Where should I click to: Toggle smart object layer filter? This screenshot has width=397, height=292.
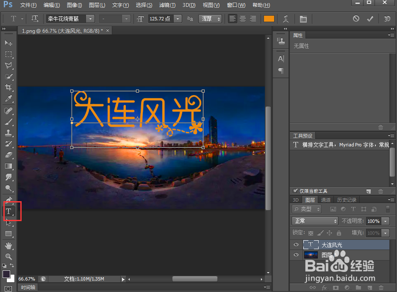coord(374,209)
